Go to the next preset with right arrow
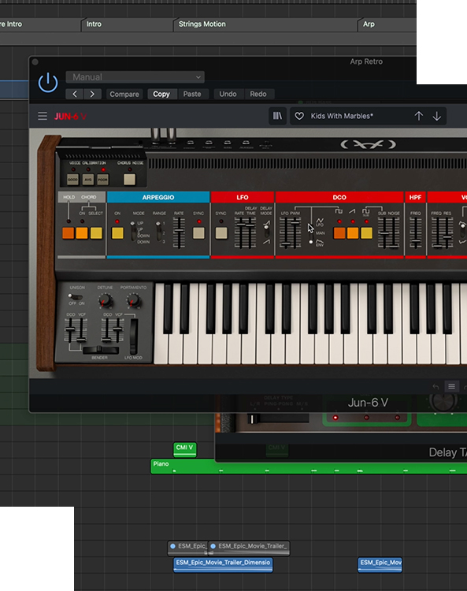Image resolution: width=467 pixels, height=591 pixels. [92, 94]
